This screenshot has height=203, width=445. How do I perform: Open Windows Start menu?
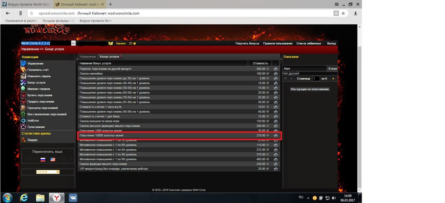point(7,197)
